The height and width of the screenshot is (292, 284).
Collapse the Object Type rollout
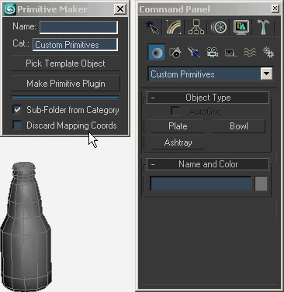coord(208,98)
